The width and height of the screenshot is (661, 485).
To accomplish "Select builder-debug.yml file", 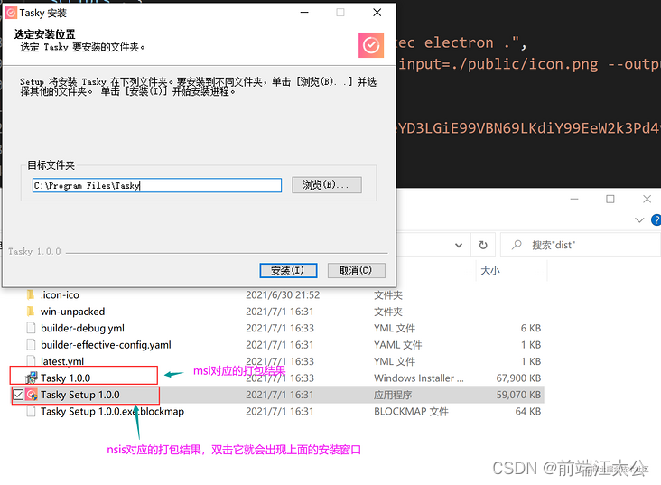I will click(x=82, y=328).
